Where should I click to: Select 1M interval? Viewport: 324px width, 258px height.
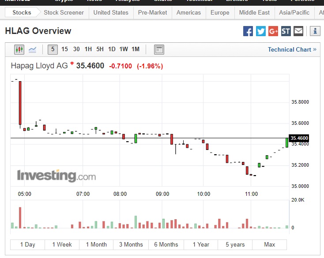136,49
